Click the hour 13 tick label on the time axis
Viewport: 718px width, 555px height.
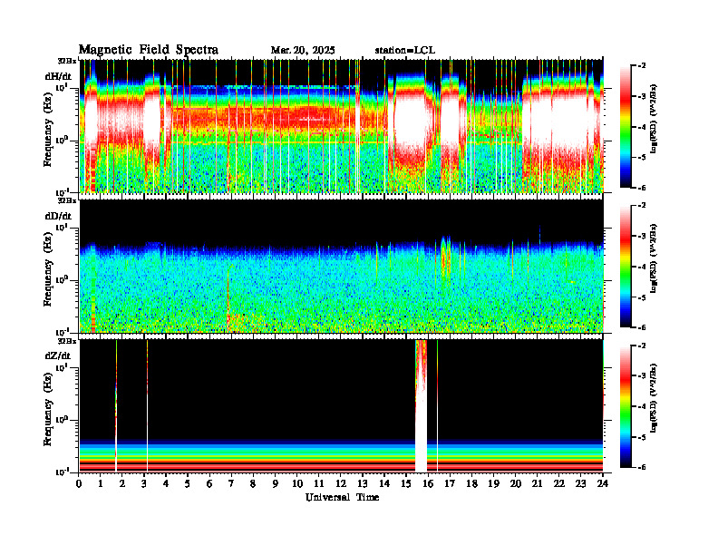[x=363, y=484]
